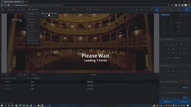Screen dimensions: 191x107
Task: Open the layer options tab highlighted blue
Action: pos(187,10)
